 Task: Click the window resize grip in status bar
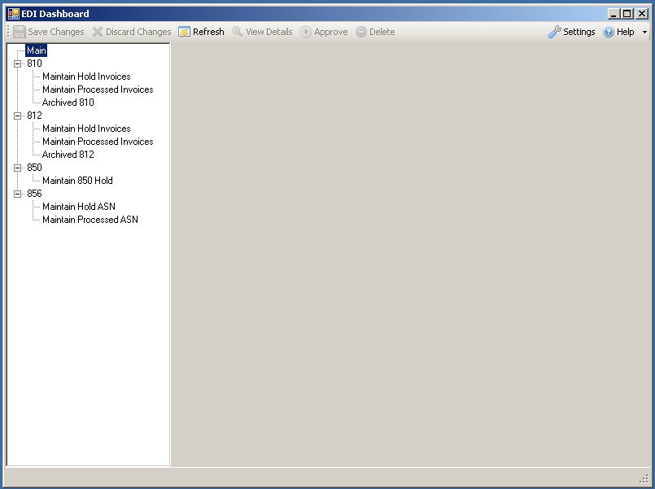[x=644, y=478]
